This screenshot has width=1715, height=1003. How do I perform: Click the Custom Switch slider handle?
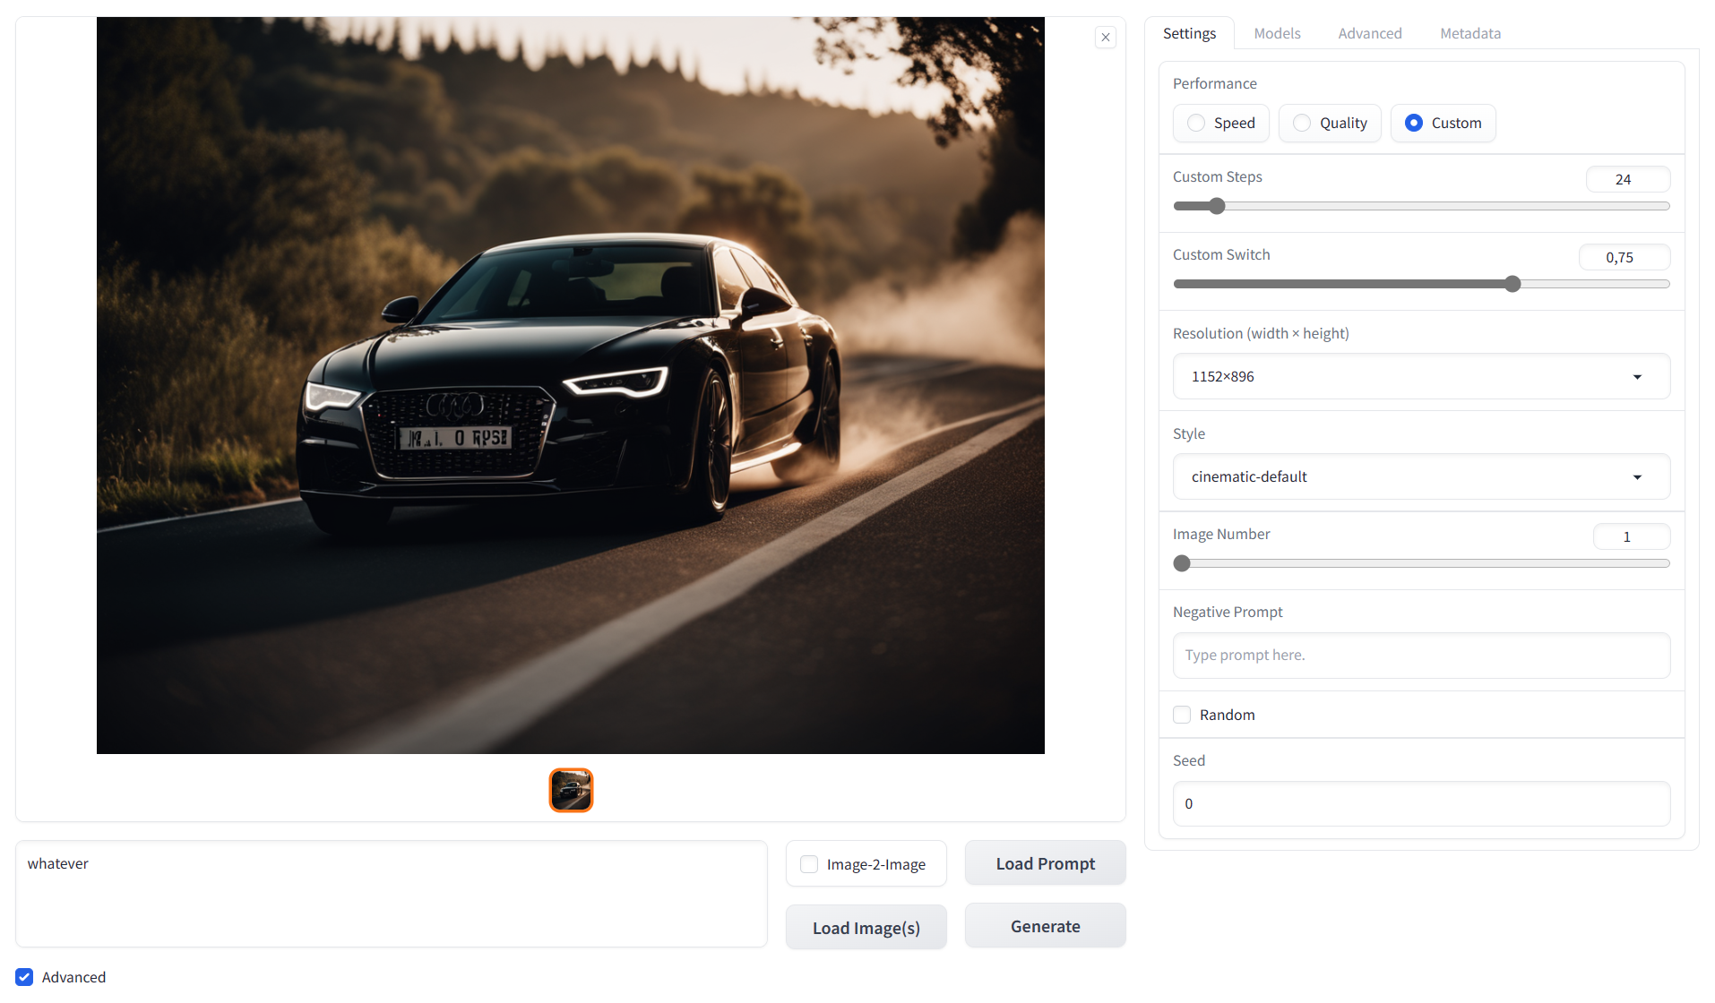(x=1512, y=284)
